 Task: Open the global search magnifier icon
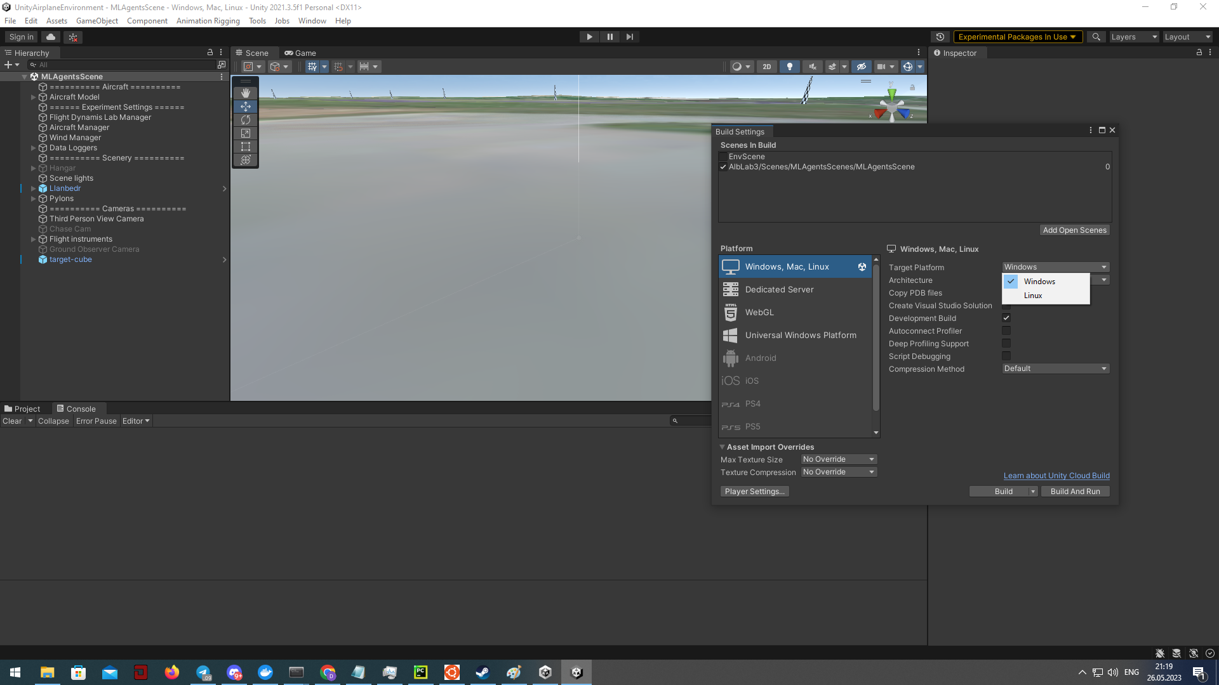tap(1096, 37)
